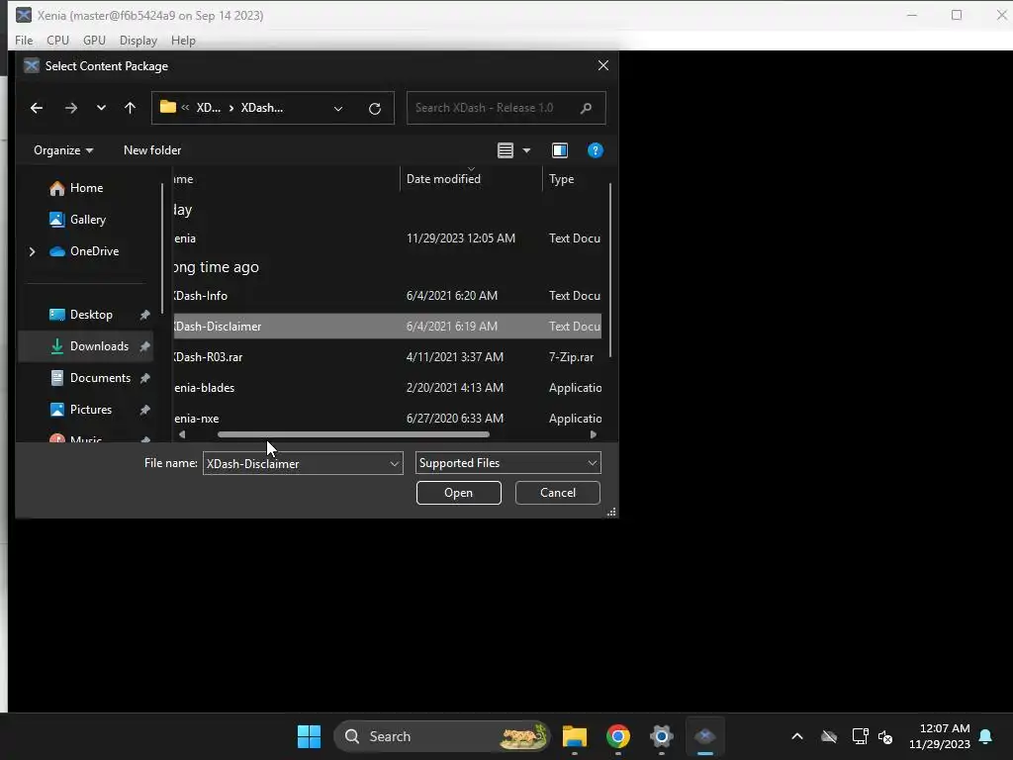Click the pin icon next to Documents
This screenshot has width=1013, height=760.
tap(144, 378)
